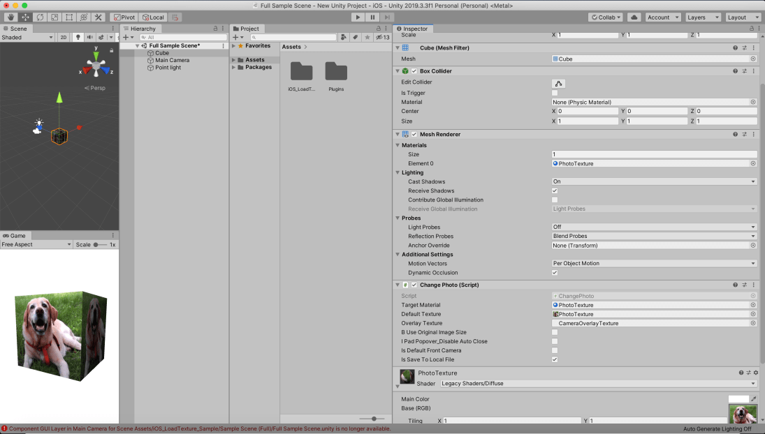This screenshot has width=765, height=434.
Task: Select the Scale tool
Action: (x=54, y=17)
